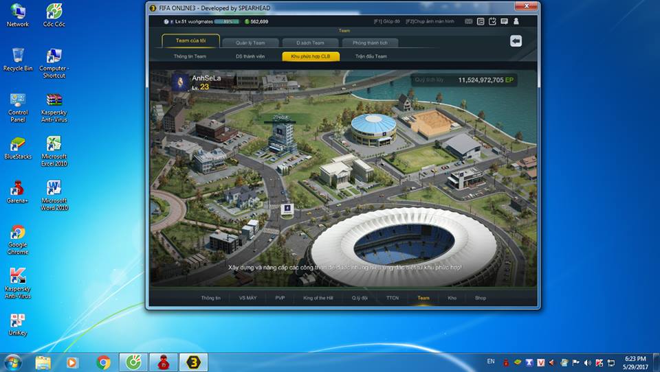Click the taskbar clock showing 6:23 PM

[x=635, y=362]
